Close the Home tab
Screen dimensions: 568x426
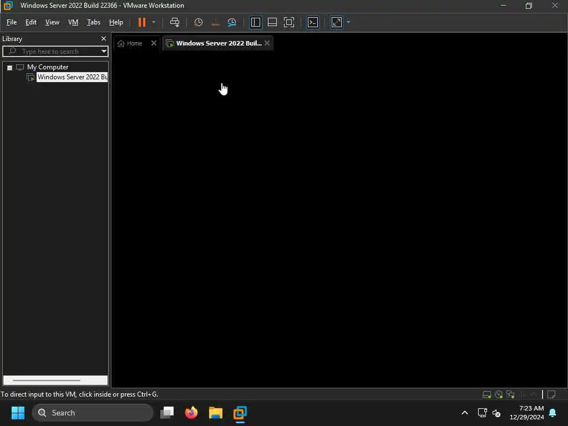(x=154, y=43)
